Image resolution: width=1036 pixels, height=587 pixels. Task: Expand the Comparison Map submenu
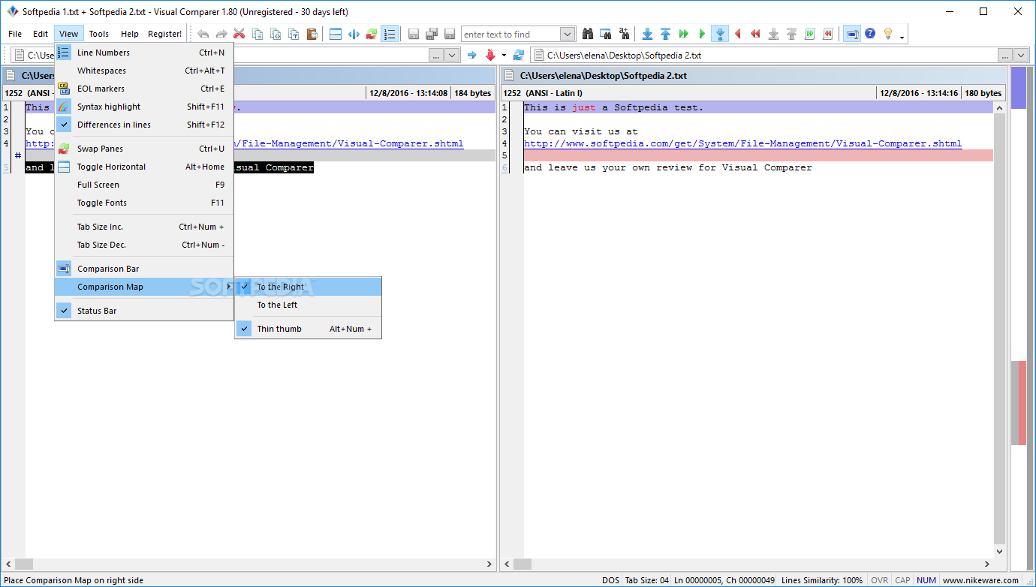(x=144, y=287)
